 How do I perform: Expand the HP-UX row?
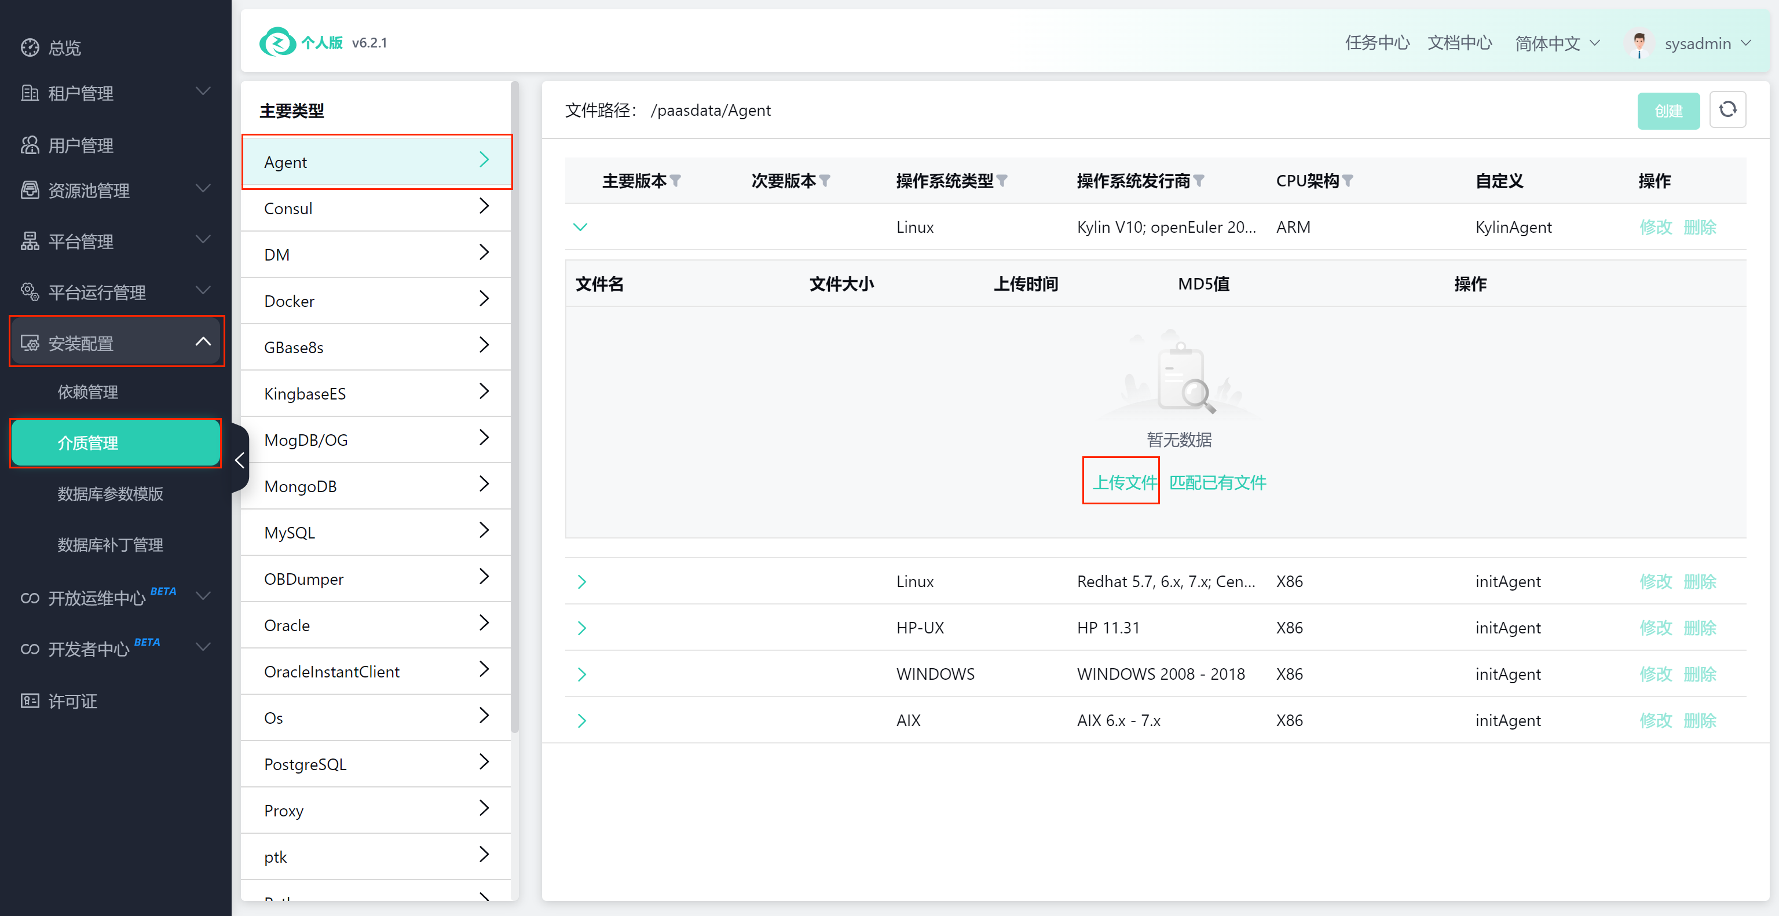[x=581, y=628]
